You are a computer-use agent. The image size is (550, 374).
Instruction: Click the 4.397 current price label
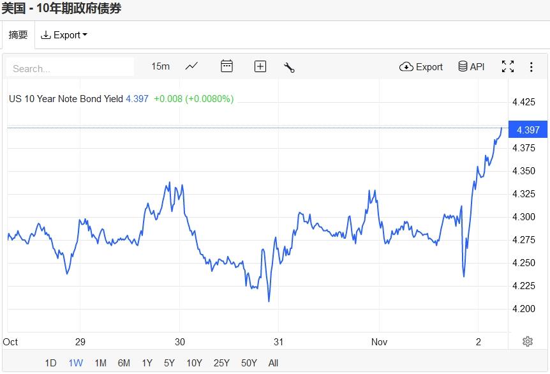[x=528, y=130]
